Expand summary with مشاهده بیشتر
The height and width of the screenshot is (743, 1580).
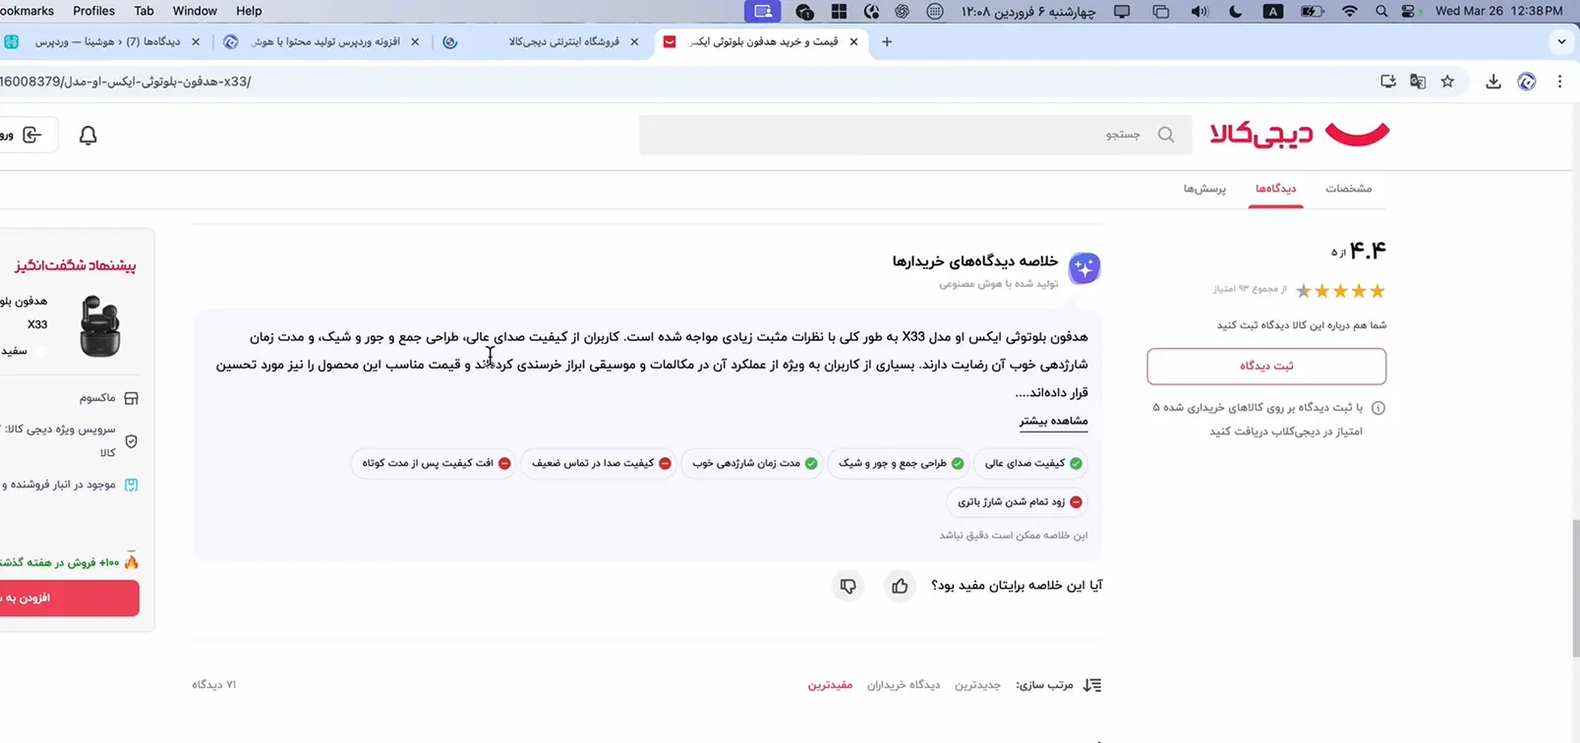1053,421
